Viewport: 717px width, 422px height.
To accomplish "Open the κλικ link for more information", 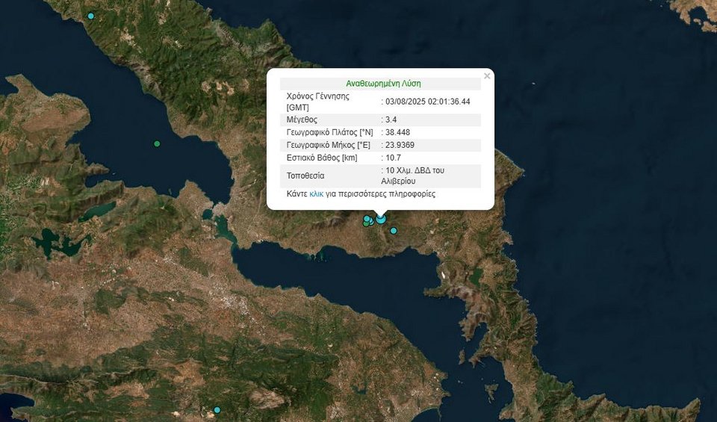I will (316, 194).
